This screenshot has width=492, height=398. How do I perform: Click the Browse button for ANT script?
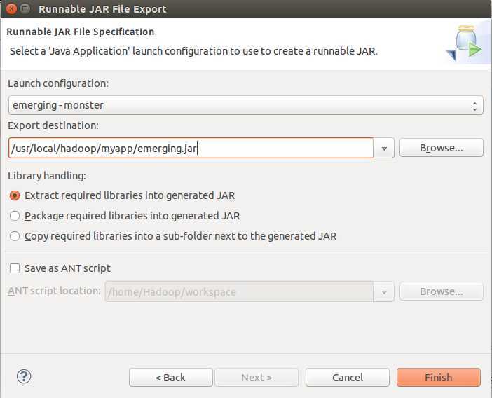(x=441, y=291)
